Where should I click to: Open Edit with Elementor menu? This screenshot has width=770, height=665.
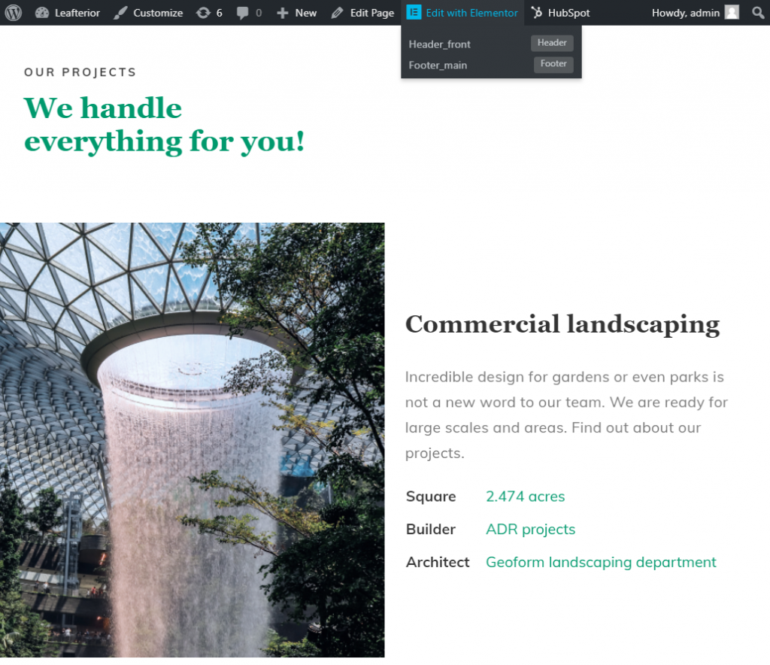462,13
